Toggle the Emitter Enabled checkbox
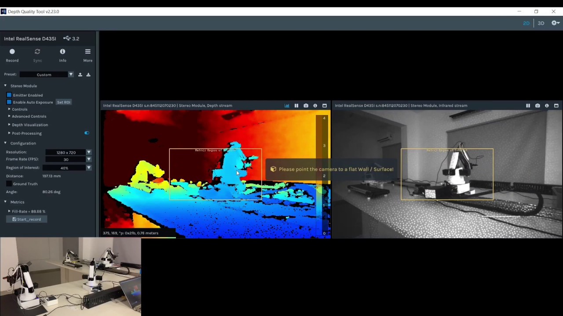 [9, 95]
